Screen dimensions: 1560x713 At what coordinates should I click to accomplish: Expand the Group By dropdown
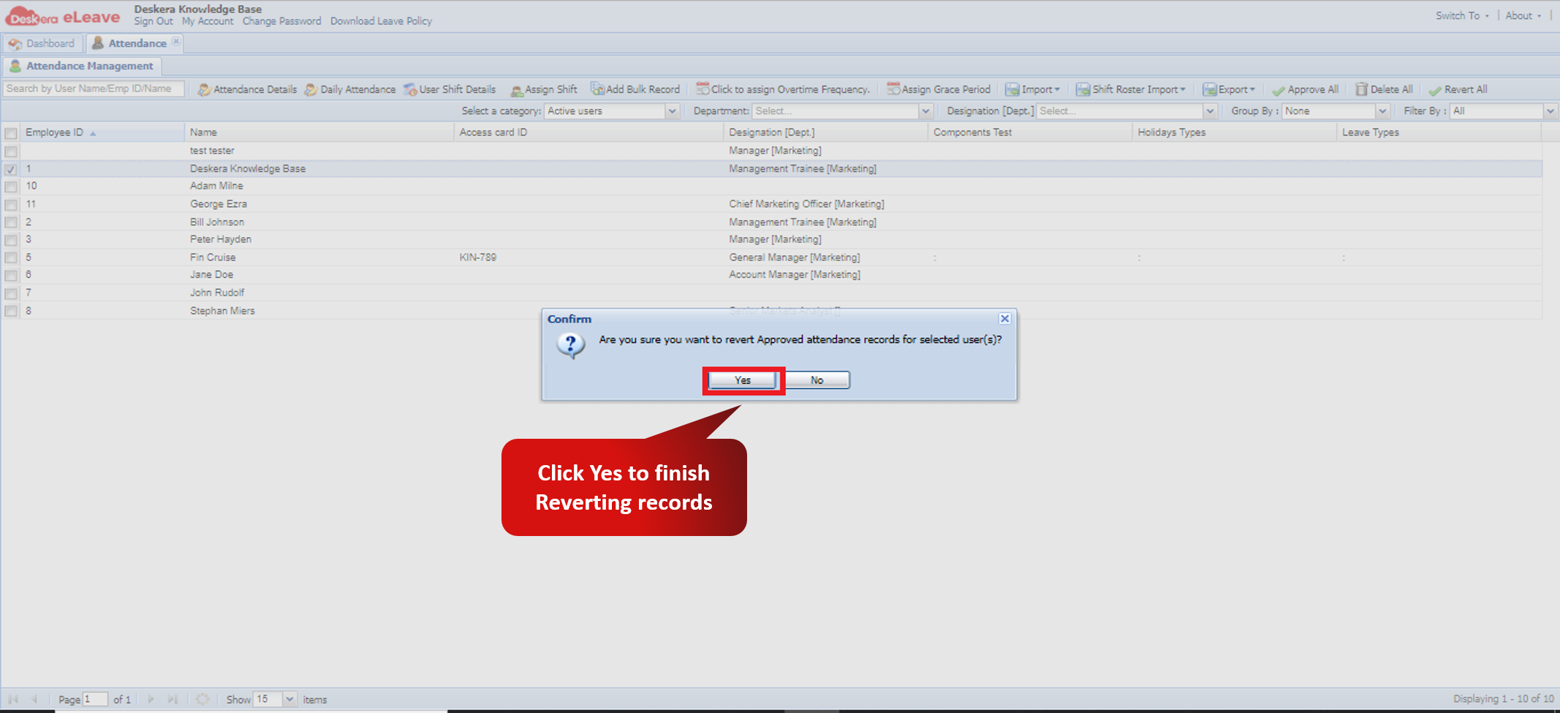tap(1382, 111)
